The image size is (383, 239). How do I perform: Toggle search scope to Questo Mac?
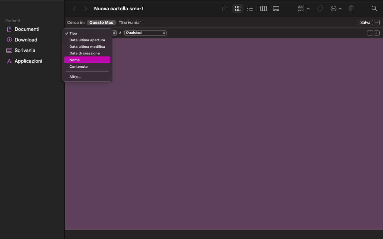pyautogui.click(x=101, y=23)
